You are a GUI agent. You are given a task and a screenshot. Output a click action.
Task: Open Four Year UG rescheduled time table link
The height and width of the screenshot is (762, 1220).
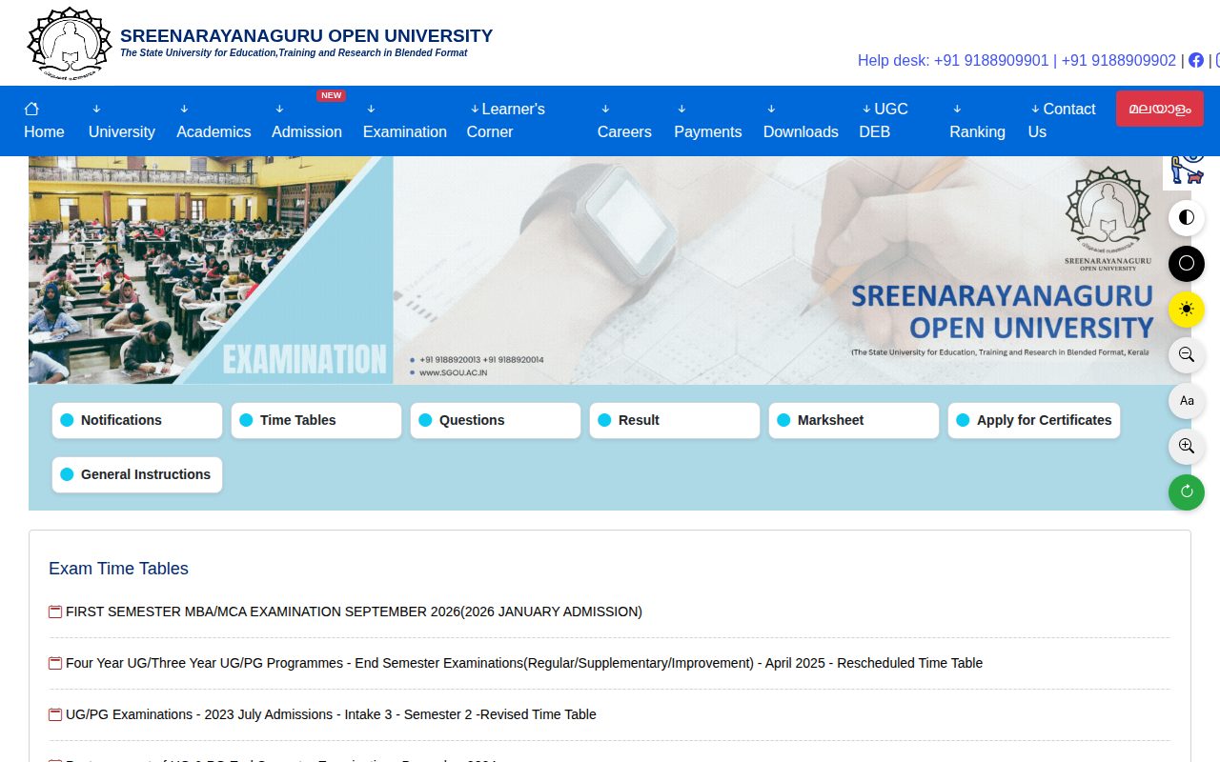point(524,663)
